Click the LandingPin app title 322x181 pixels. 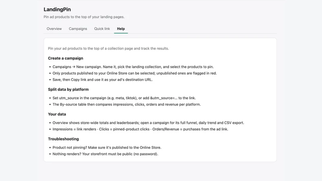click(57, 9)
